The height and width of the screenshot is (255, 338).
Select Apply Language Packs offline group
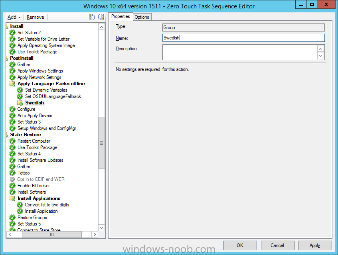51,84
